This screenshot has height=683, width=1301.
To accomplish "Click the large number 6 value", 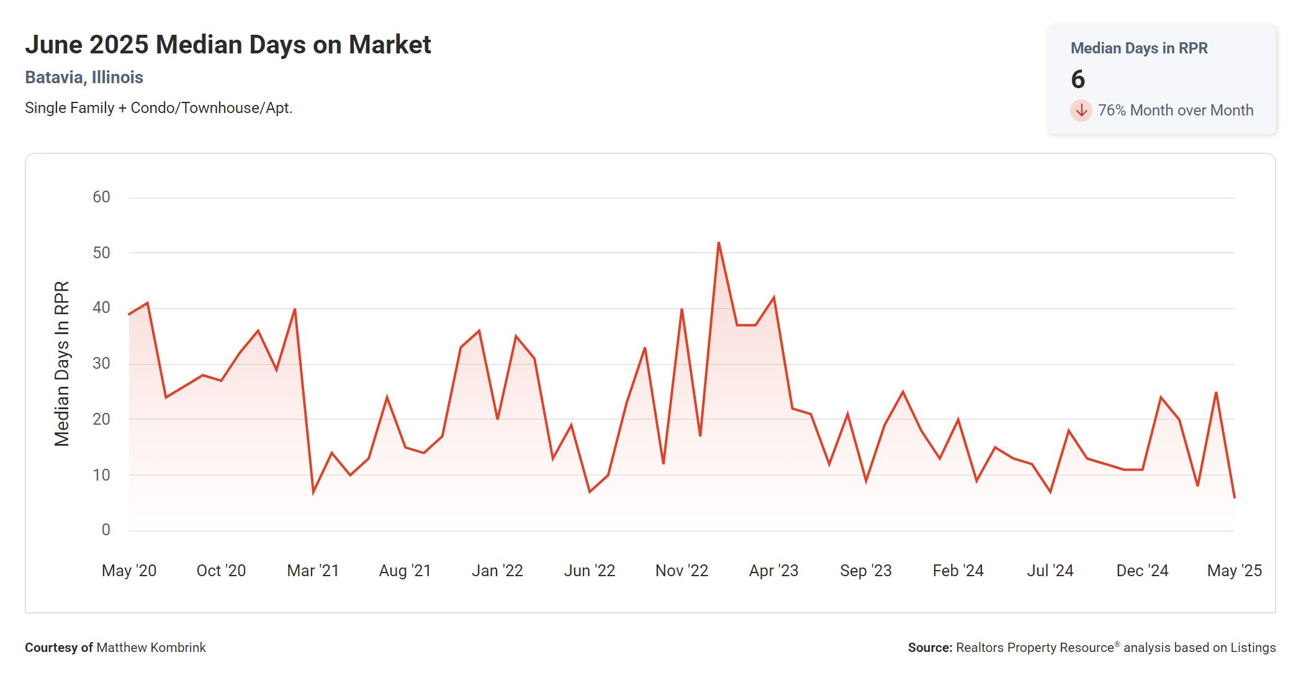I will (1078, 79).
